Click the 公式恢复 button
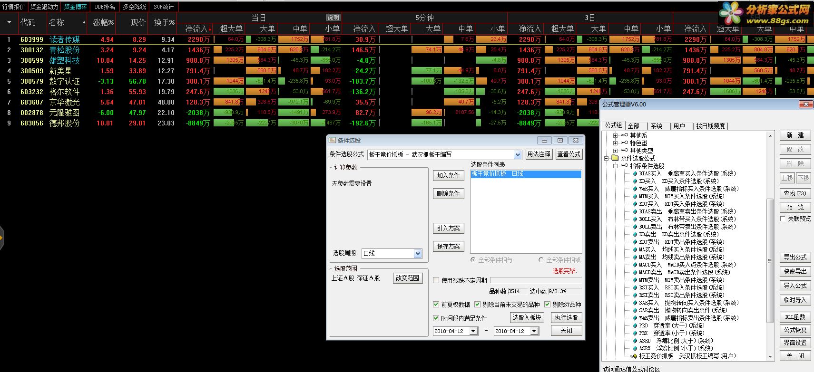Screen dimensions: 814x372 pos(795,330)
